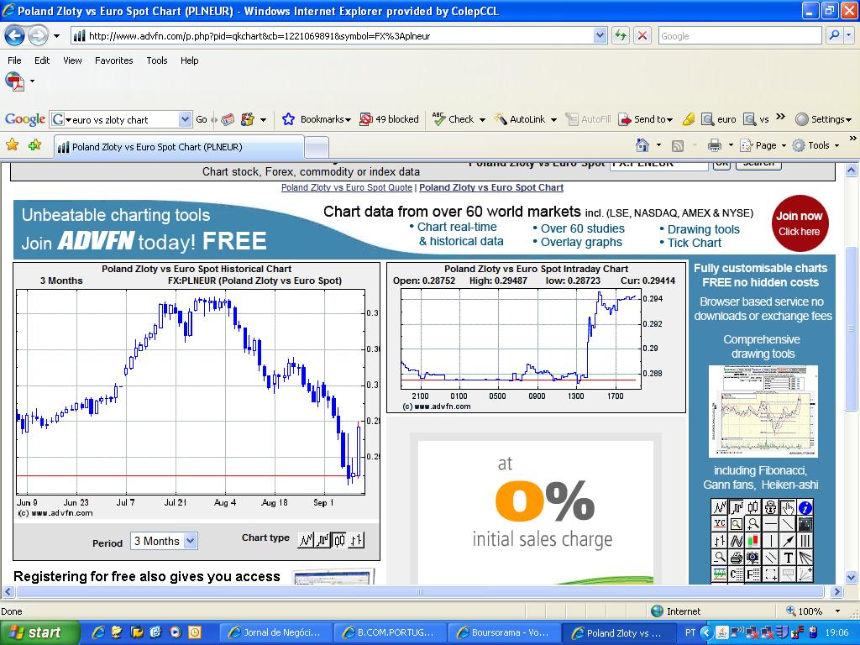Refresh the page with the green arrows icon
The image size is (860, 645).
[621, 36]
